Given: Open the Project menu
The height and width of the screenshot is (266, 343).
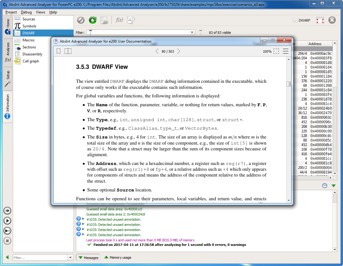Looking at the screenshot, I should (11, 12).
